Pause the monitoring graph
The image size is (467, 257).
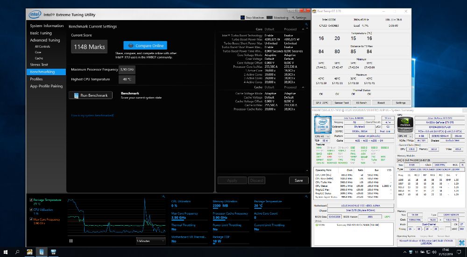[x=71, y=241]
